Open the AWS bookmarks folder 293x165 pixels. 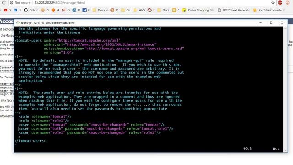pyautogui.click(x=139, y=10)
